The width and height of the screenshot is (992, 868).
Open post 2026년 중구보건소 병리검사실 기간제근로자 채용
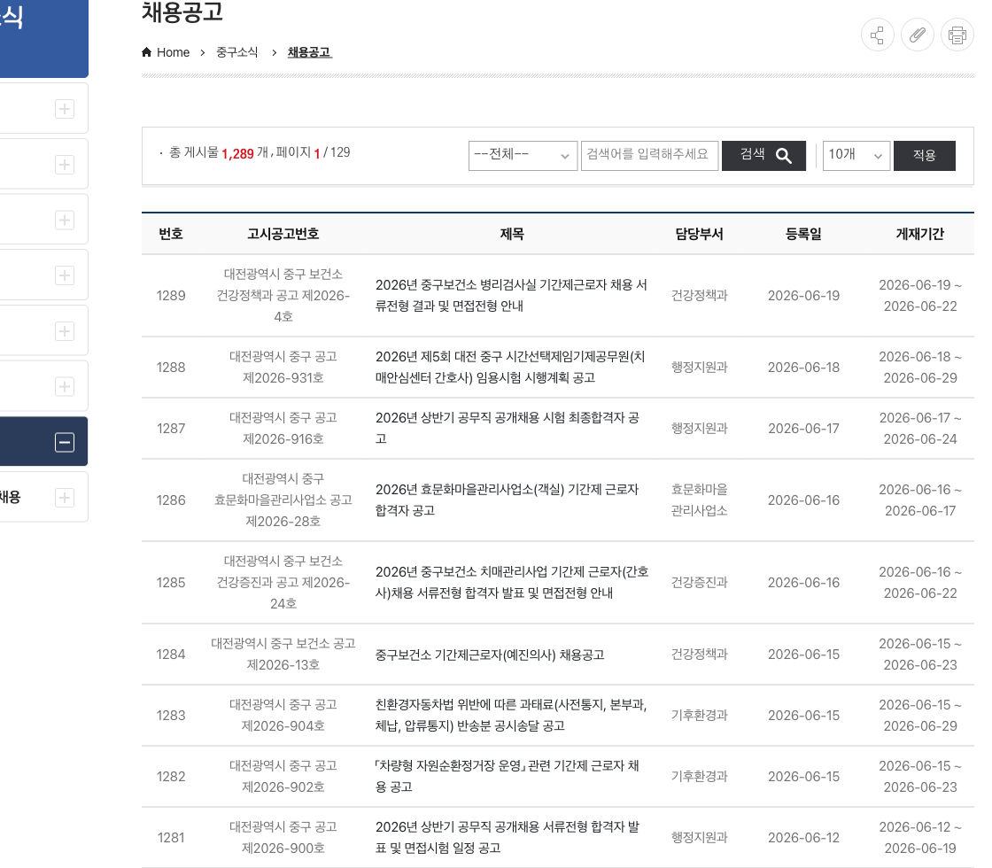(x=511, y=296)
